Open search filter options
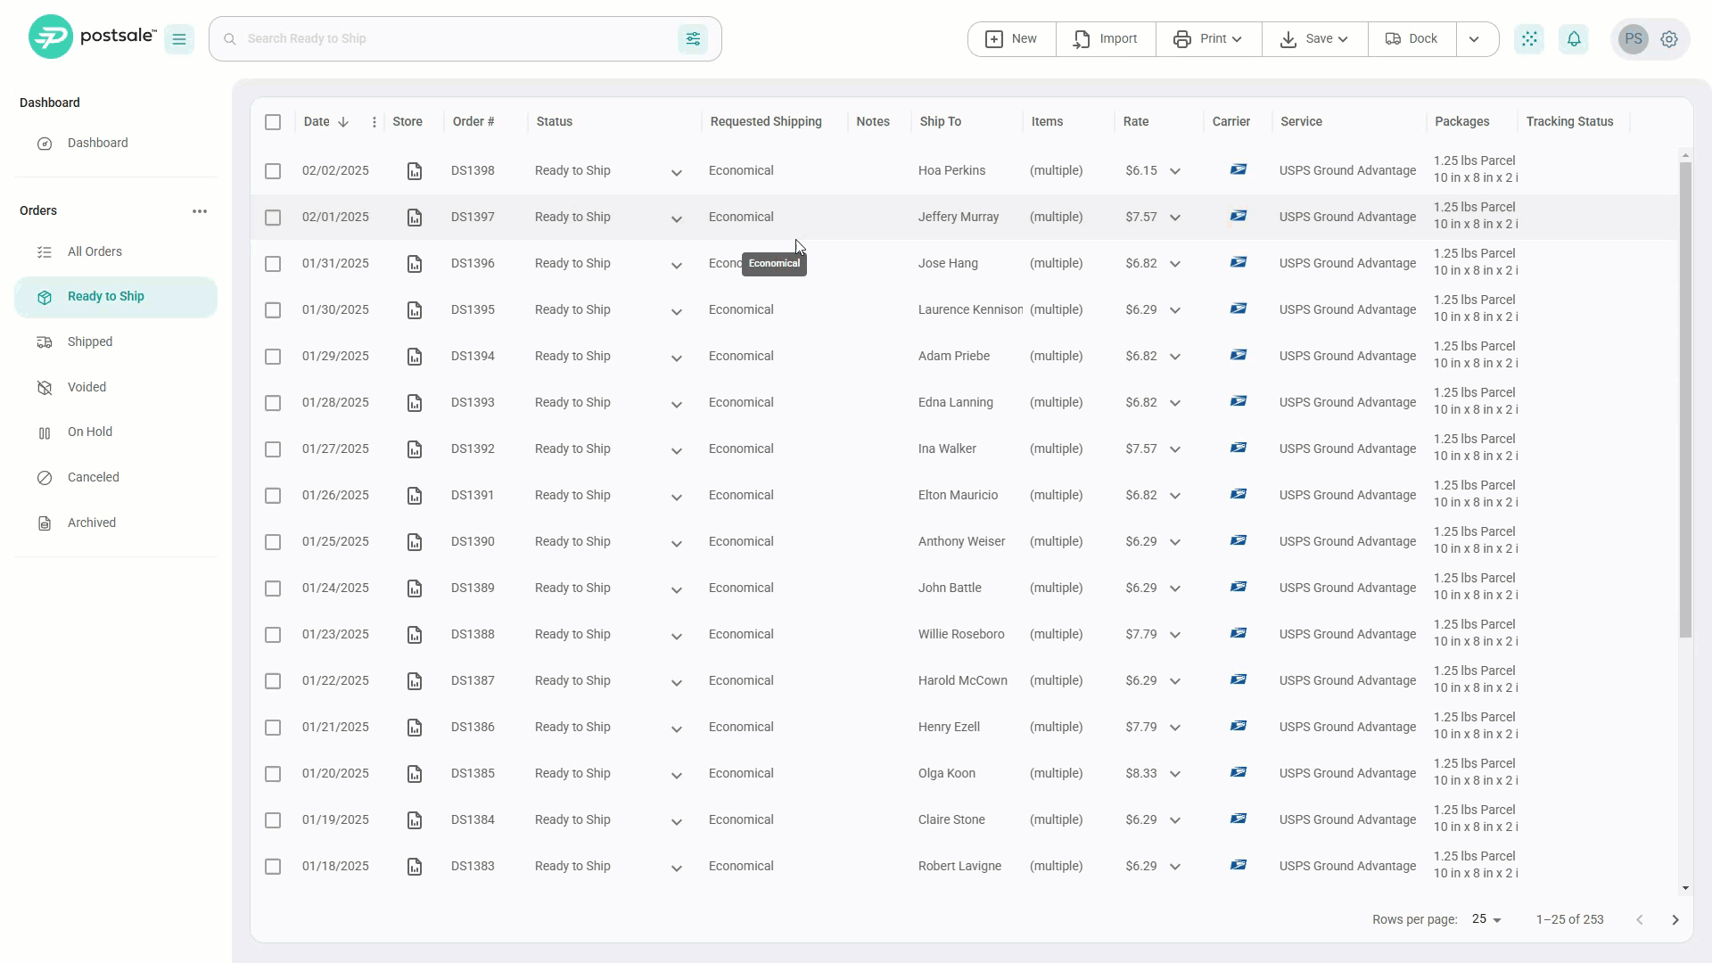Viewport: 1712px width, 963px height. coord(693,38)
